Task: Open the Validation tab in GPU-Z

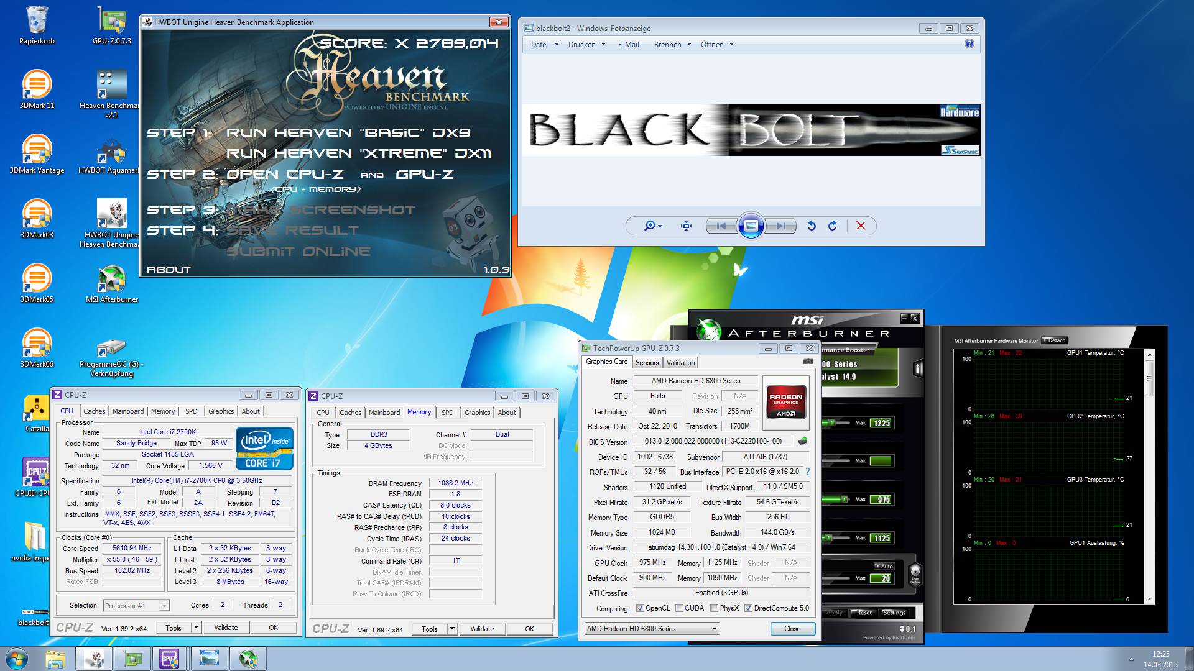Action: pos(680,363)
